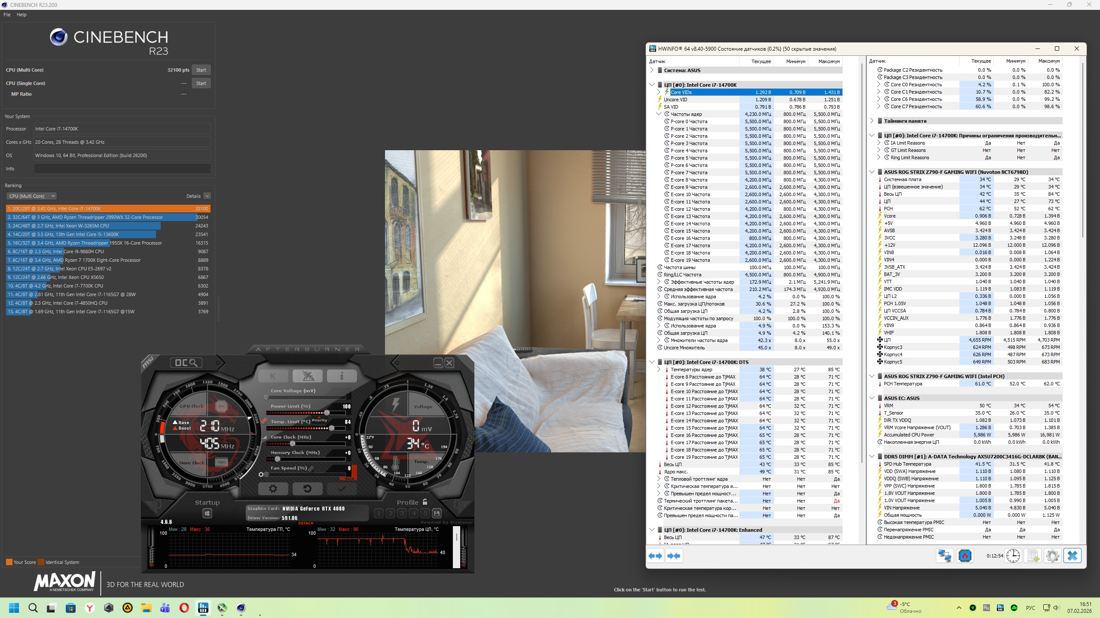Toggle the Profile lock icon
The width and height of the screenshot is (1100, 618).
425,502
